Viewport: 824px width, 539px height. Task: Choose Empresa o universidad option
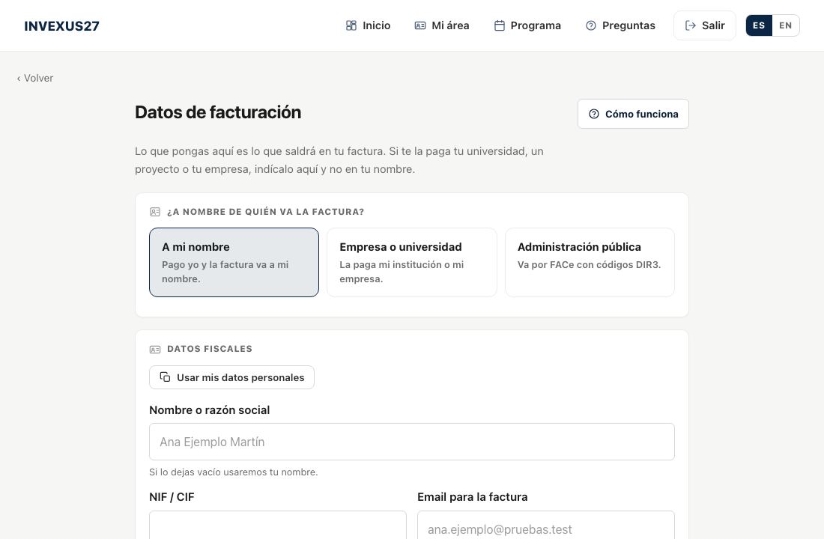412,262
